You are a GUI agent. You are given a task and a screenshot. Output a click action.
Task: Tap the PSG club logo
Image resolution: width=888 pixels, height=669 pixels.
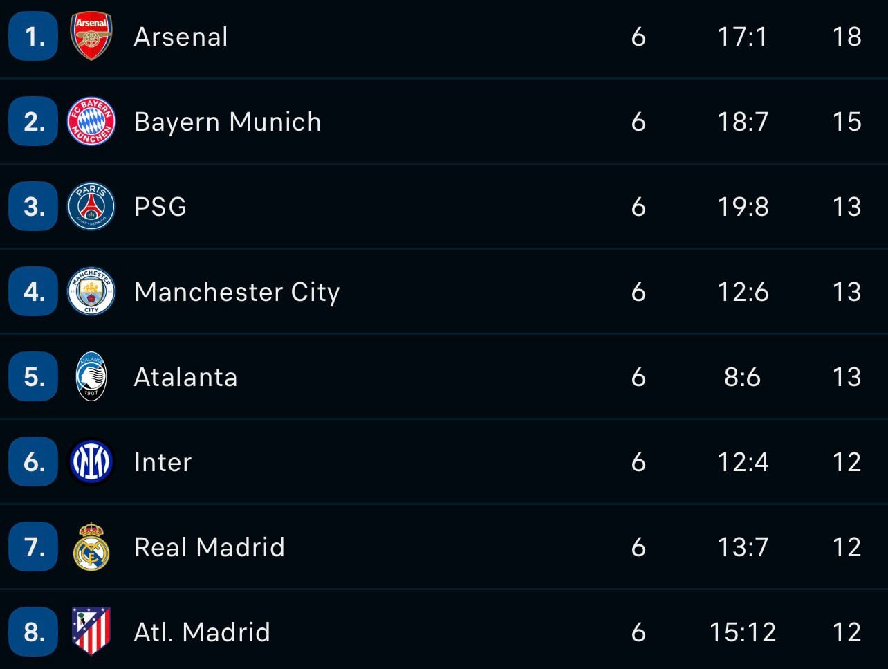point(91,207)
